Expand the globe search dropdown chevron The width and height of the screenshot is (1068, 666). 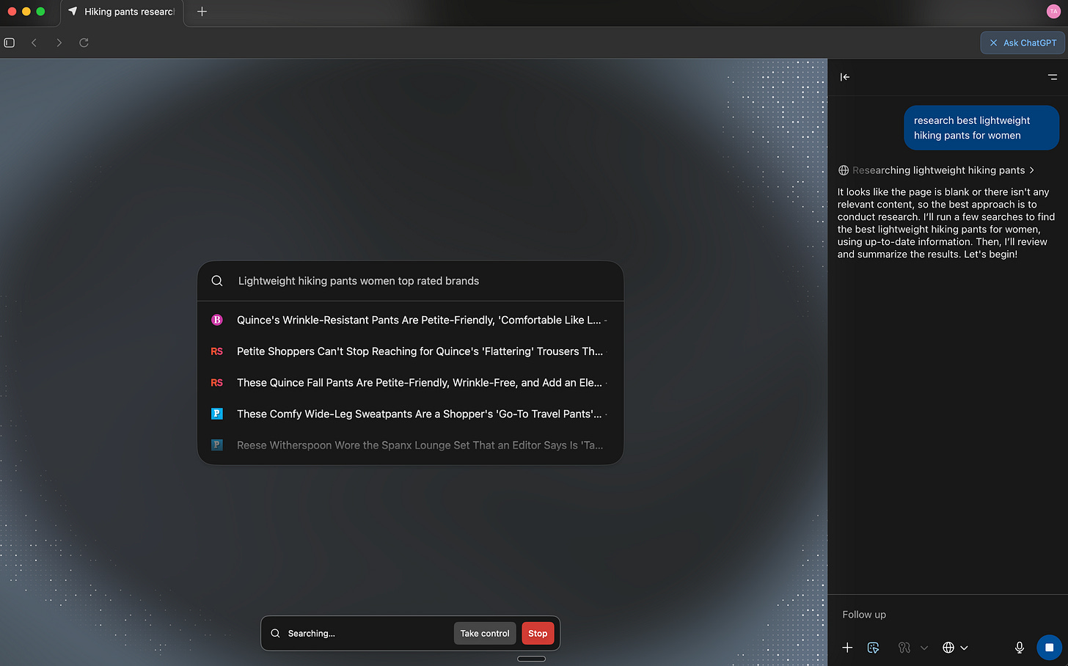click(964, 648)
